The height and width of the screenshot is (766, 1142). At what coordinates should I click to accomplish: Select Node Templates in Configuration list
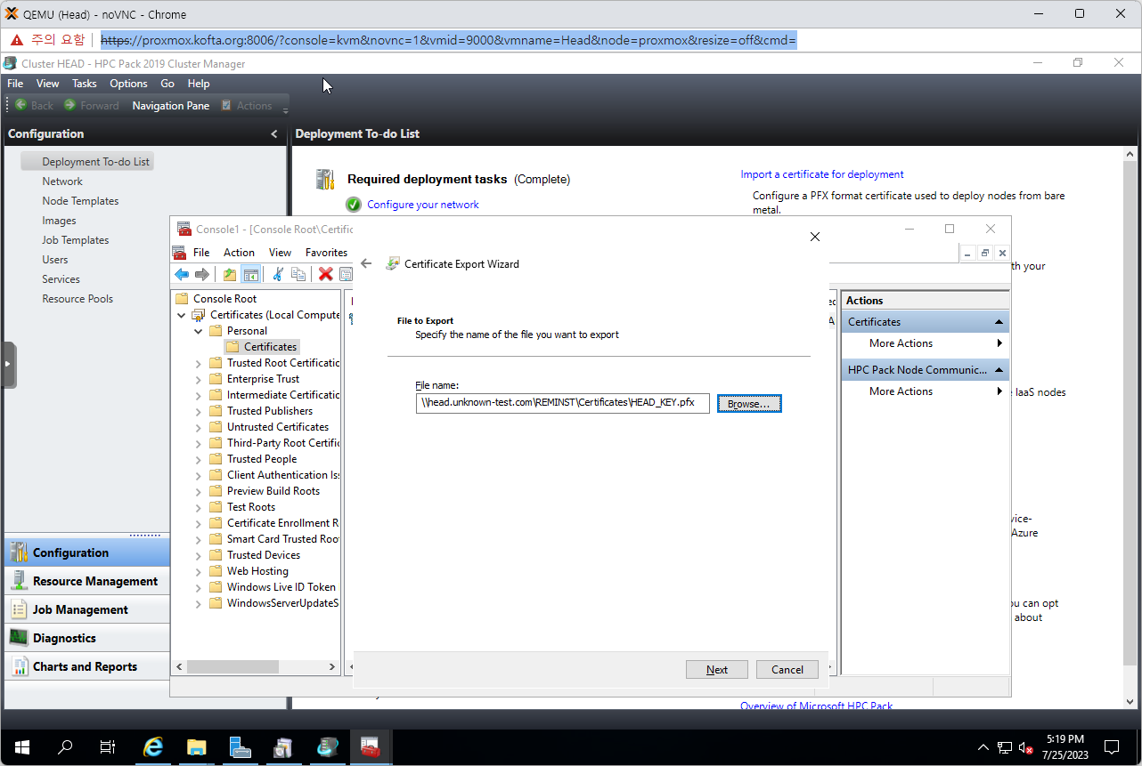(80, 201)
